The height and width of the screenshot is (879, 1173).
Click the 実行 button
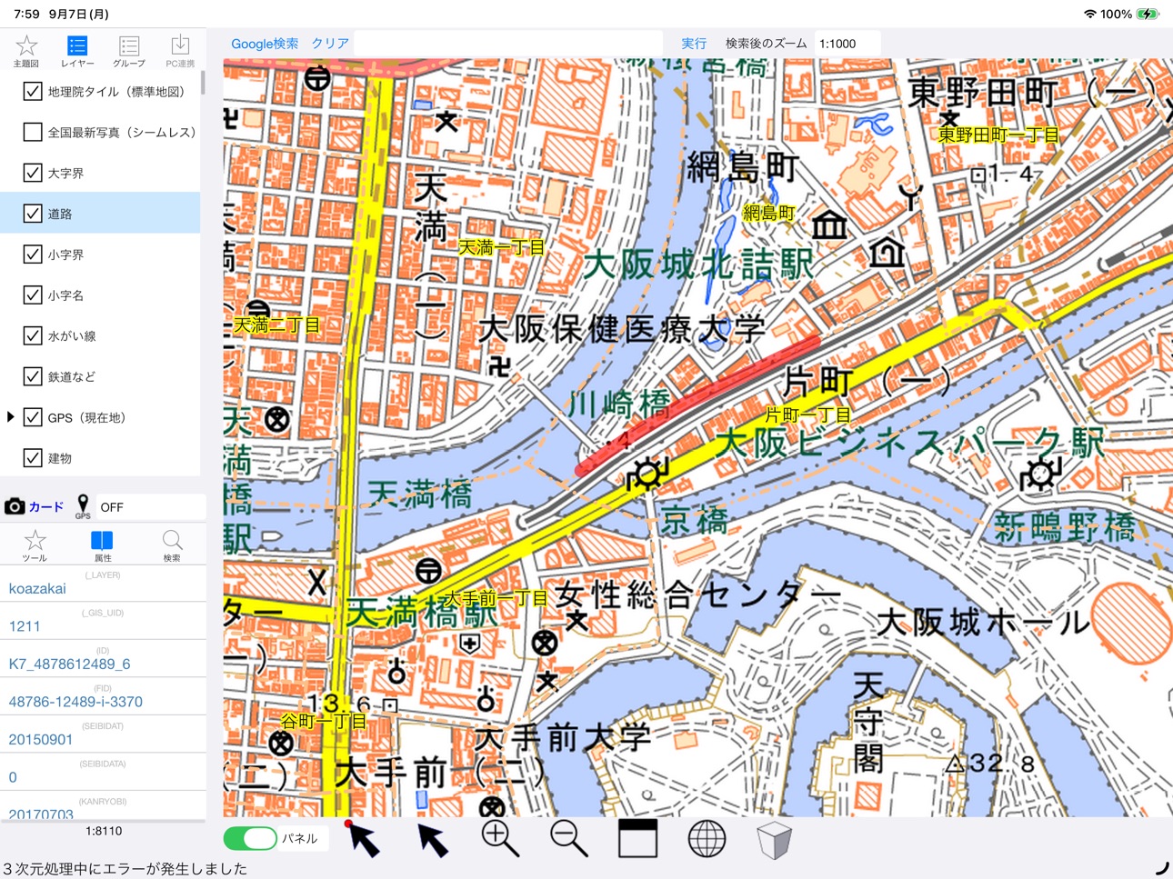(x=694, y=44)
